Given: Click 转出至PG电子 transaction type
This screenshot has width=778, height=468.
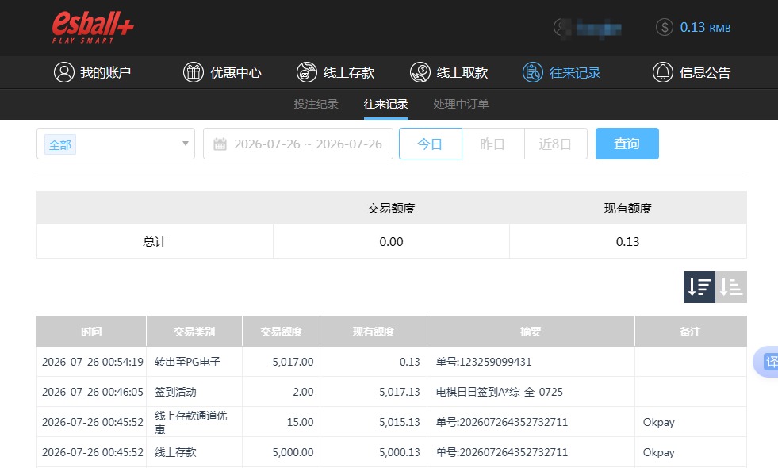Looking at the screenshot, I should [x=187, y=362].
